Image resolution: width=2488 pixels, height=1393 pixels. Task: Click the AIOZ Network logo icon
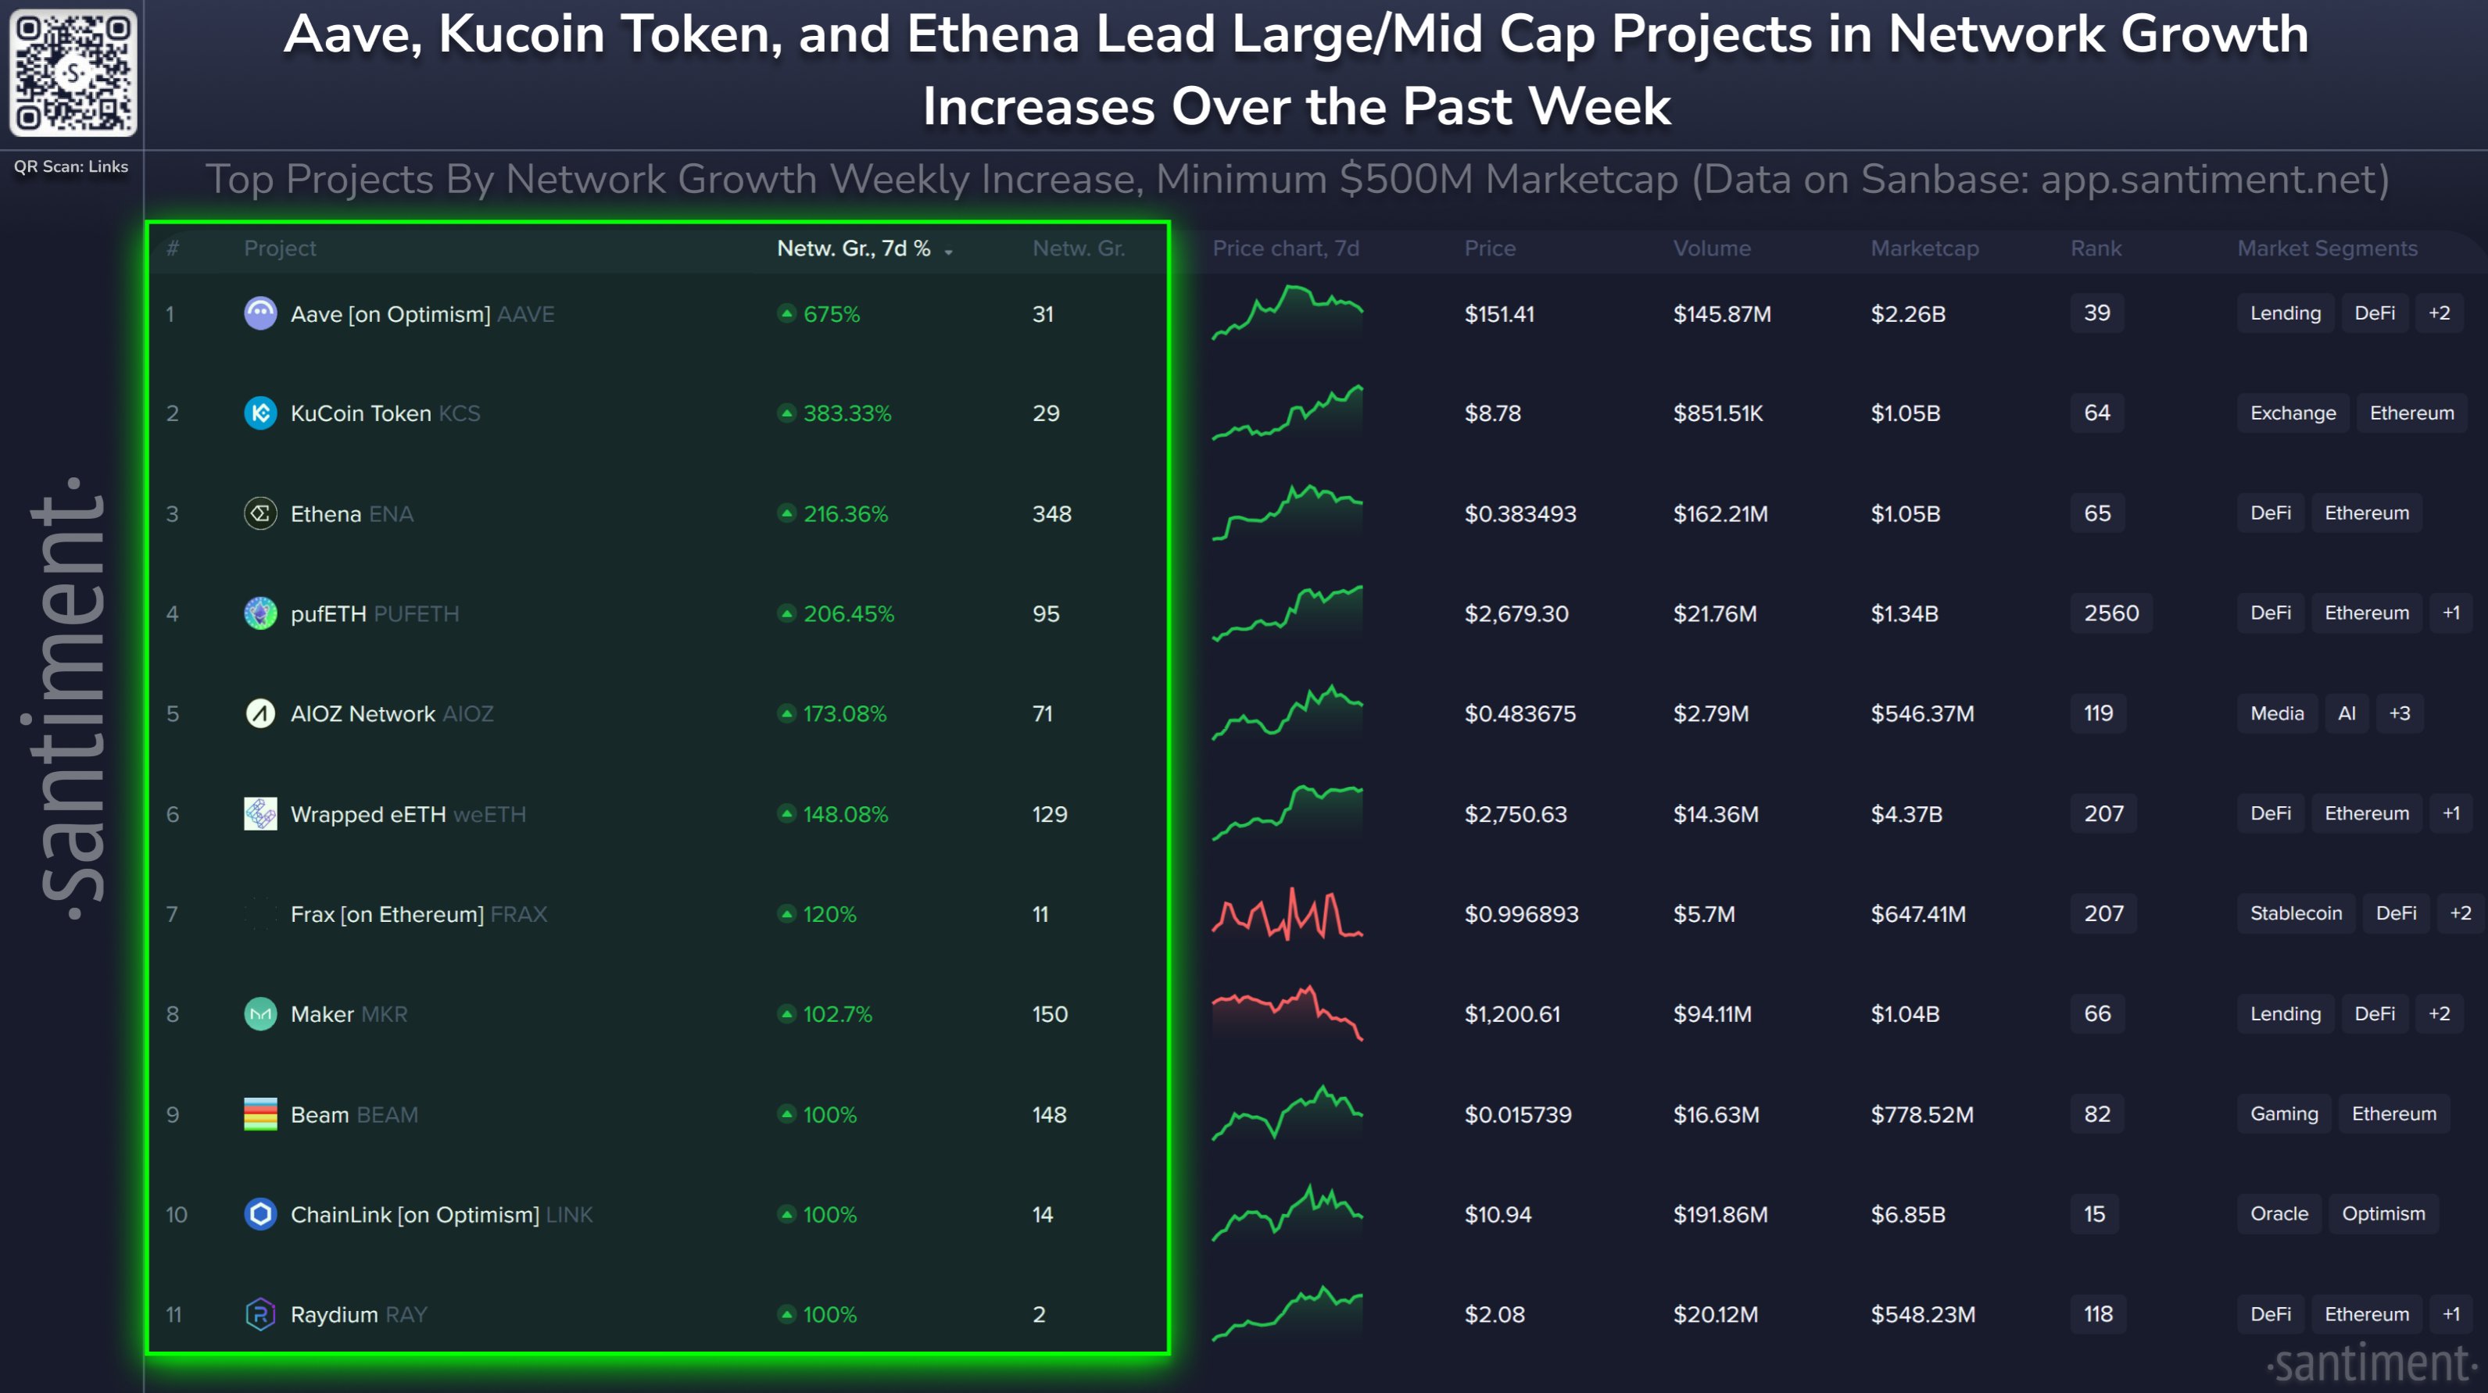[x=260, y=713]
